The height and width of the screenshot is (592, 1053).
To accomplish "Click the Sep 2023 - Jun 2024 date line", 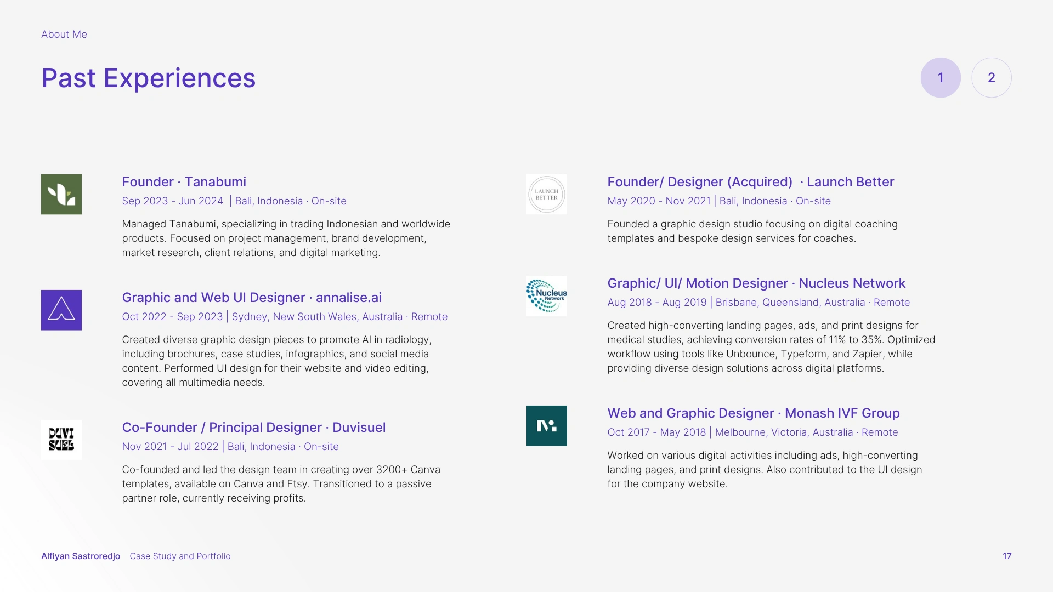I will click(172, 201).
